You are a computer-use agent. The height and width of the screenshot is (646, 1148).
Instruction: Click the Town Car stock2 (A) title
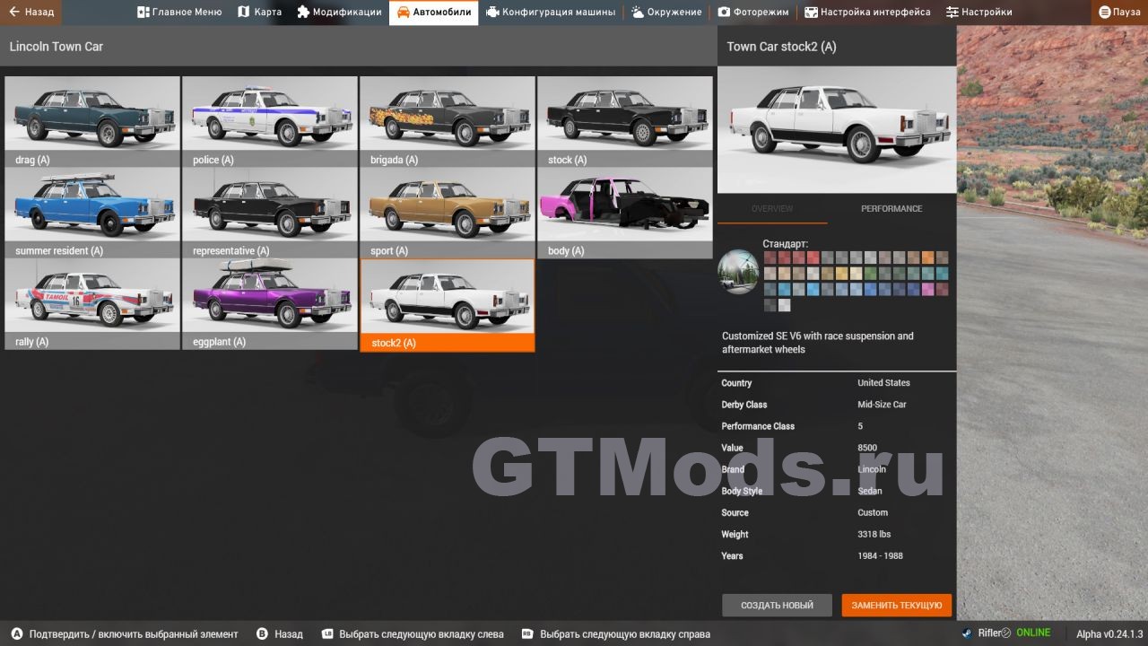click(781, 47)
